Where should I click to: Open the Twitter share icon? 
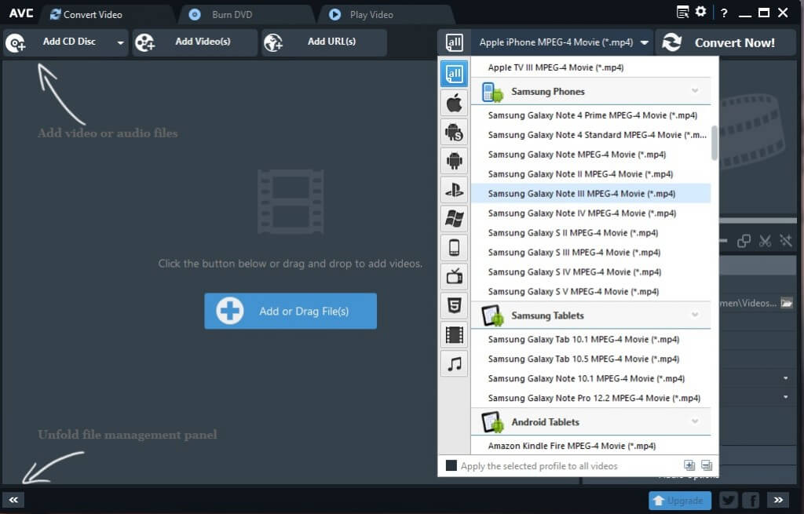728,500
